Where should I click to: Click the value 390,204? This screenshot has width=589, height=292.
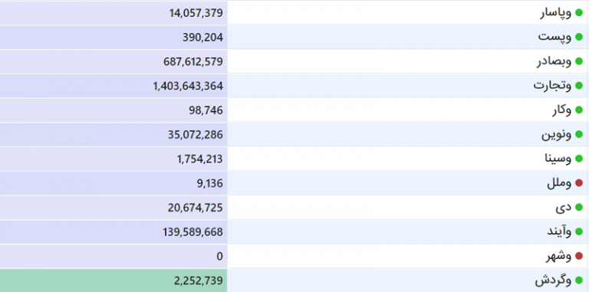click(x=203, y=37)
